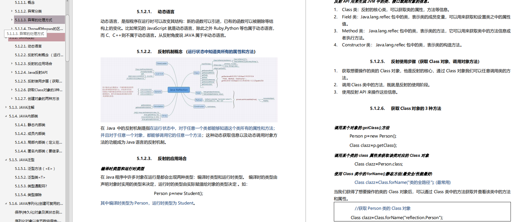This screenshot has height=222, width=519.
Task: Open bookmark 5.1.2.4. Java反射API
Action: coord(31,72)
